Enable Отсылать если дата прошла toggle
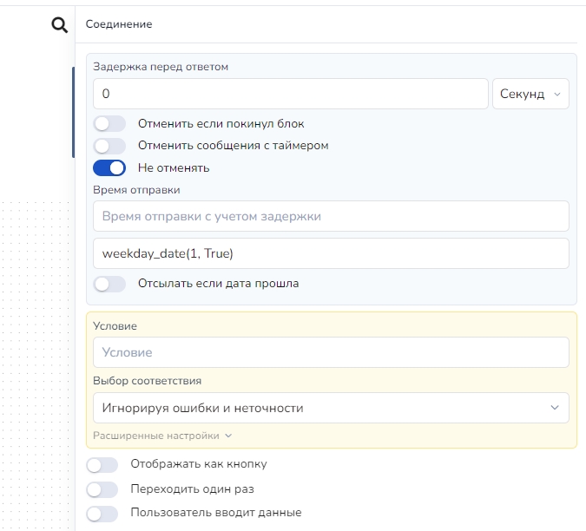The image size is (586, 531). (109, 284)
